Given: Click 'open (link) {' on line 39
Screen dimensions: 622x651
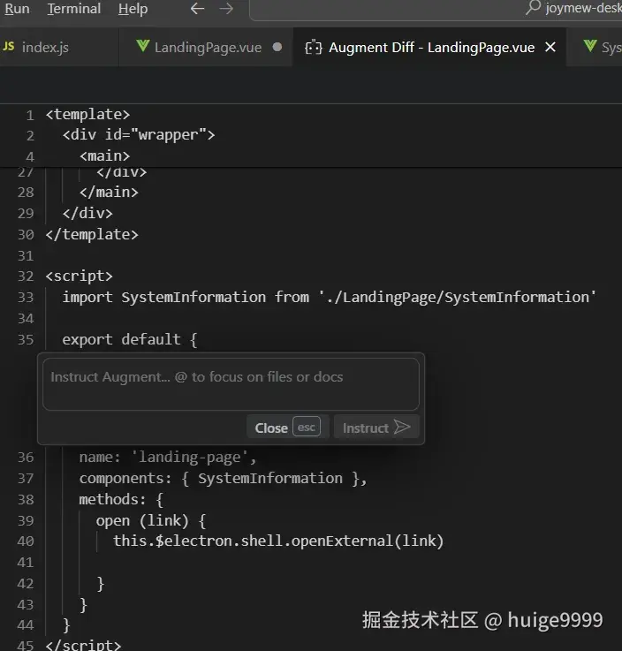Looking at the screenshot, I should 151,520.
